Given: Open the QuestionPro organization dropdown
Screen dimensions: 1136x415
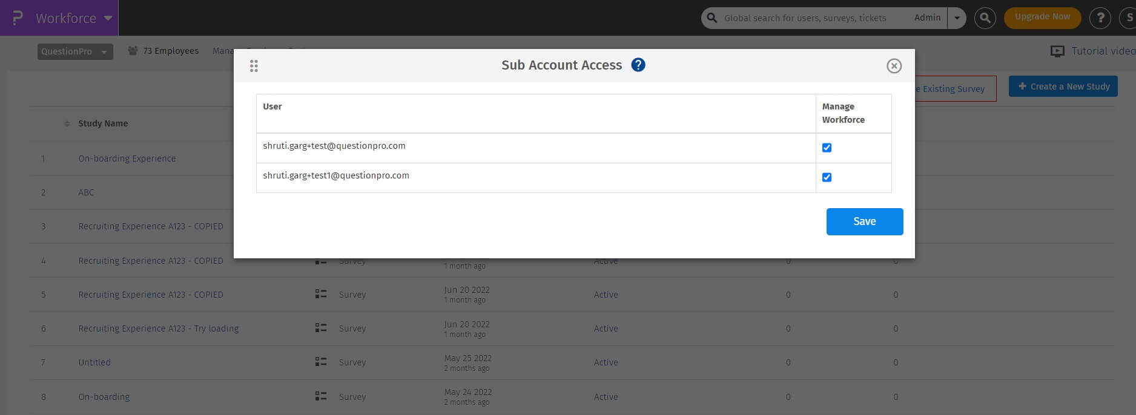Looking at the screenshot, I should click(x=75, y=51).
